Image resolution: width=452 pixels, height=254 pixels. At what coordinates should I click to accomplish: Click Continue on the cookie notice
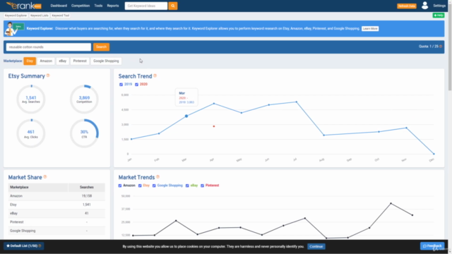coord(316,246)
